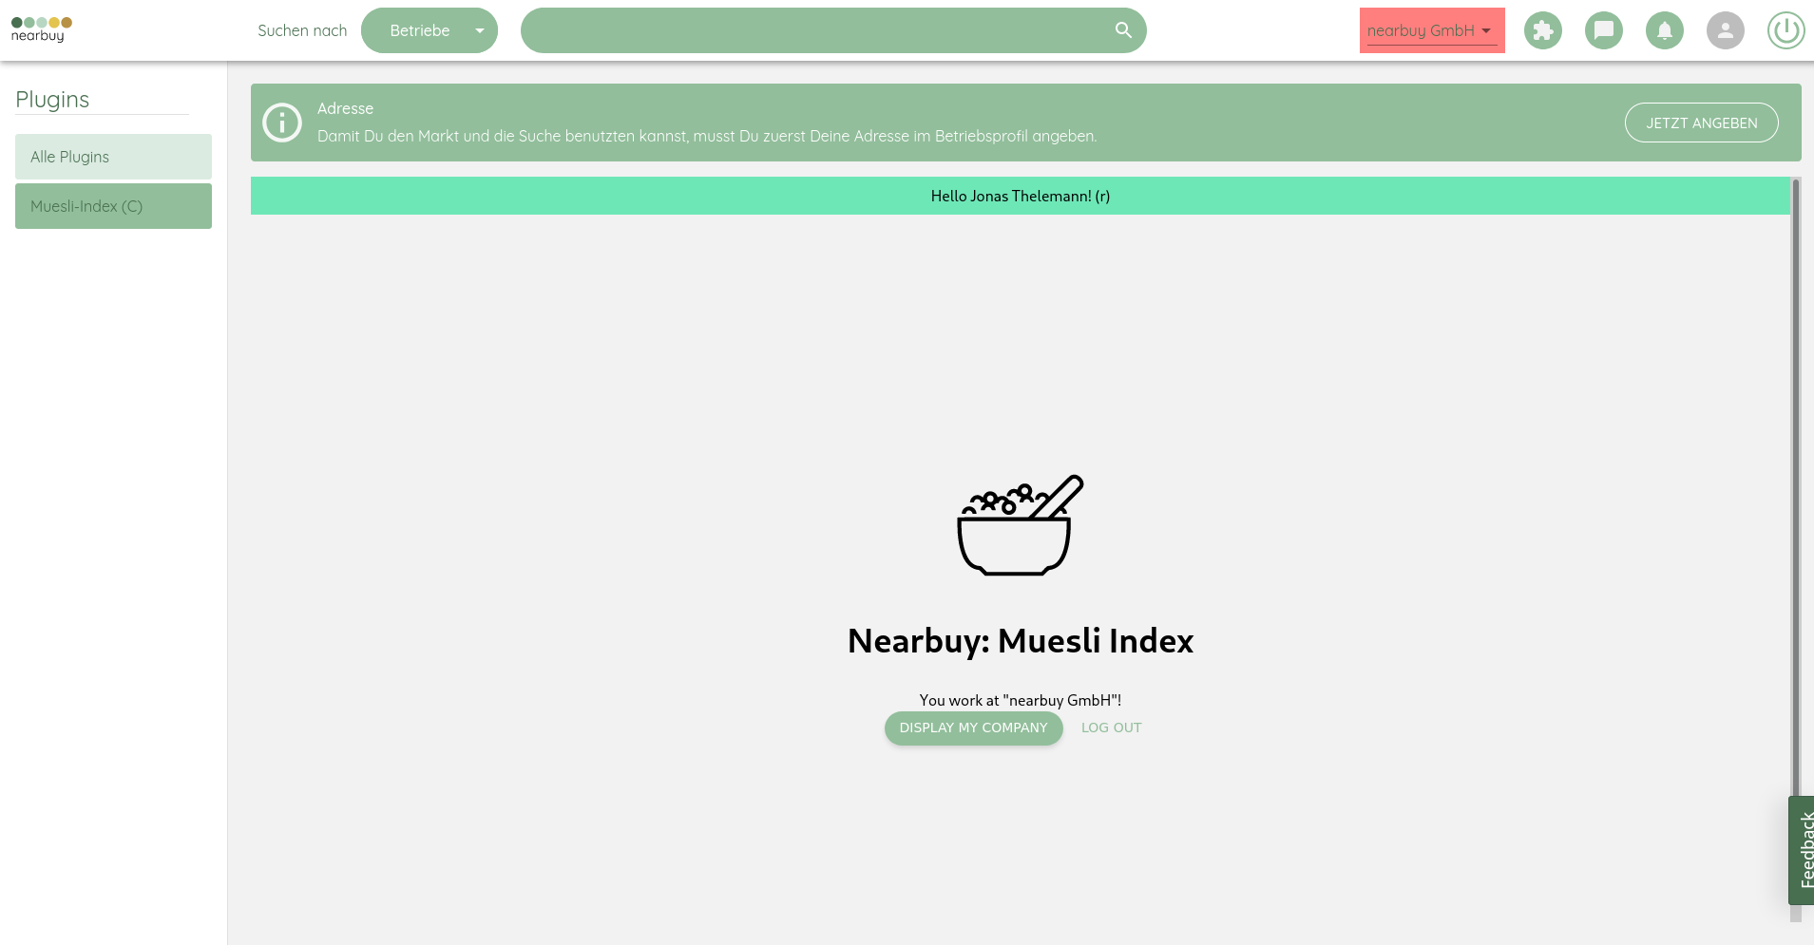Screen dimensions: 1814x945
Task: Select Alle Plugins in sidebar
Action: tap(113, 157)
